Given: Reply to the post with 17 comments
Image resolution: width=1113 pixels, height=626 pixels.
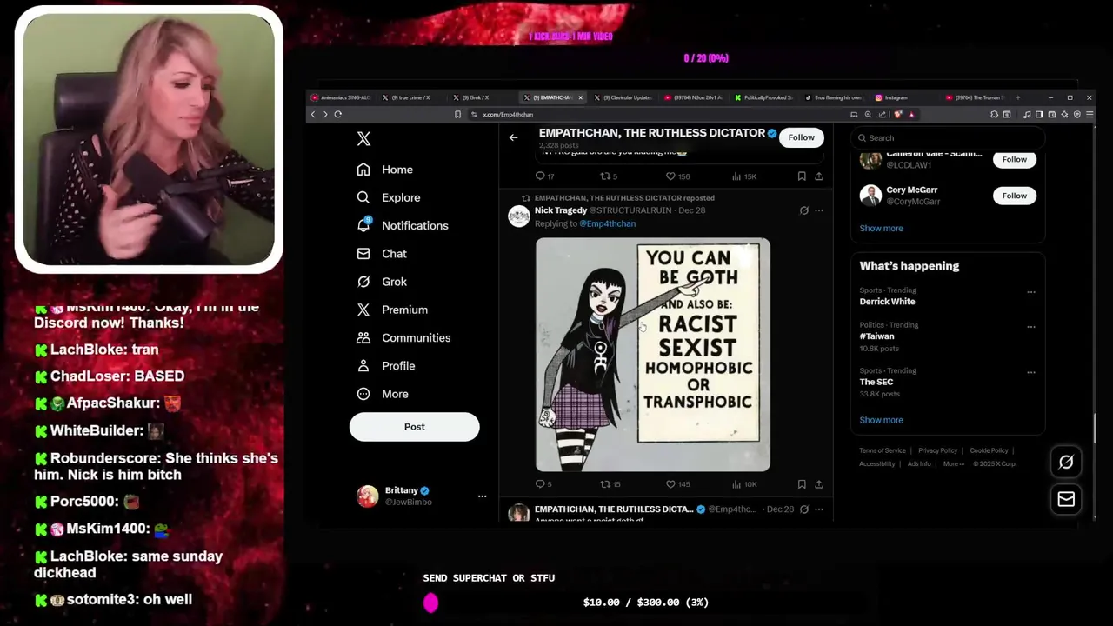Looking at the screenshot, I should 544,176.
